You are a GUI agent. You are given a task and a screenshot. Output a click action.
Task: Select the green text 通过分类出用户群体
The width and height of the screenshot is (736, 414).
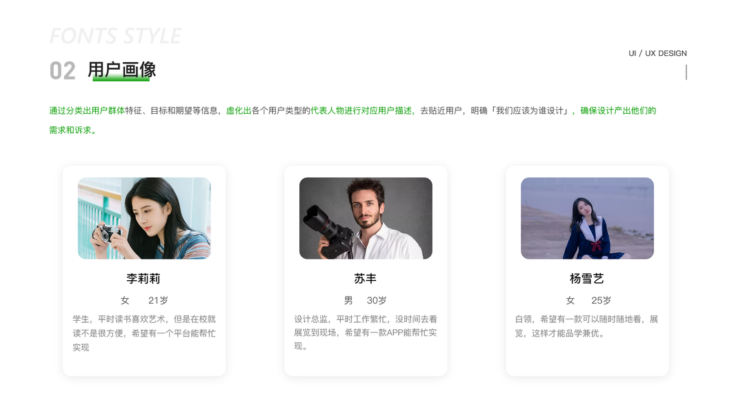point(87,111)
